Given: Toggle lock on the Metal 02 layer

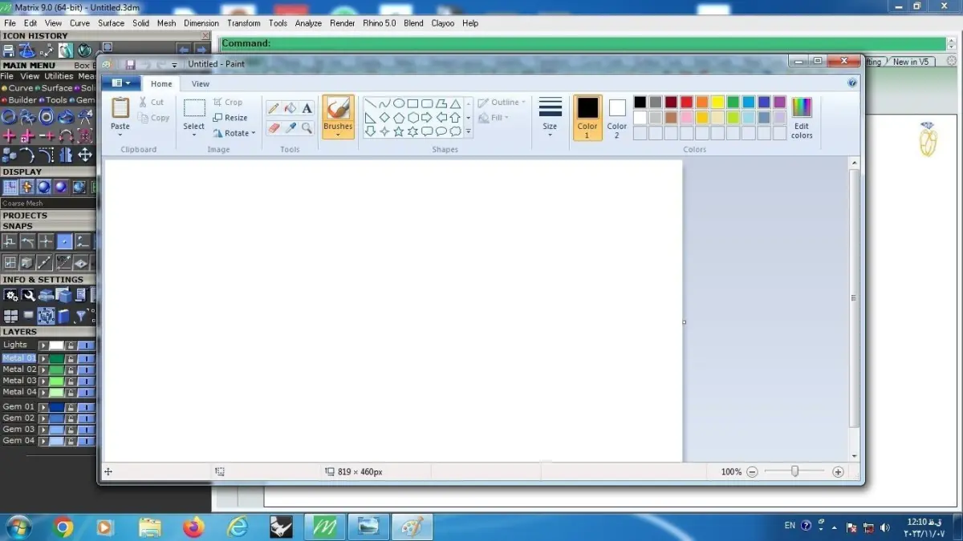Looking at the screenshot, I should [x=71, y=369].
